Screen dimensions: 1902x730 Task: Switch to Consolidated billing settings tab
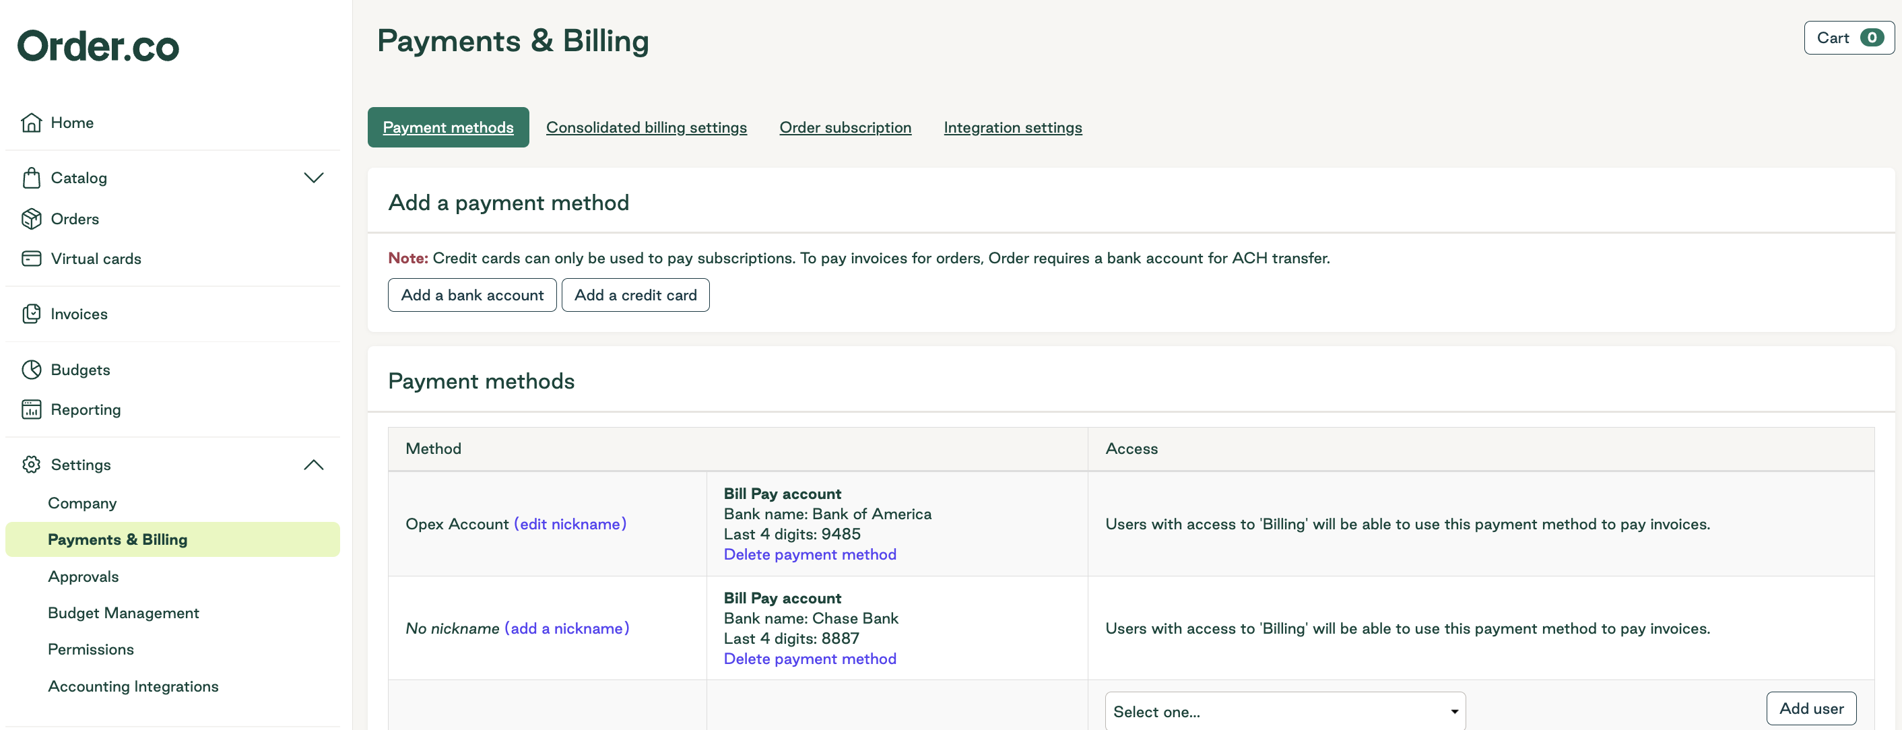(x=646, y=127)
